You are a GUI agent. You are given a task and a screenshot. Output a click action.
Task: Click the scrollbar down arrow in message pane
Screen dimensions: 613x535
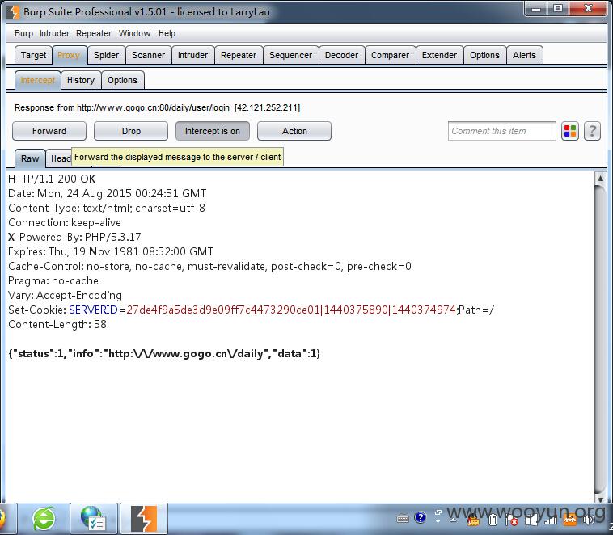(600, 499)
